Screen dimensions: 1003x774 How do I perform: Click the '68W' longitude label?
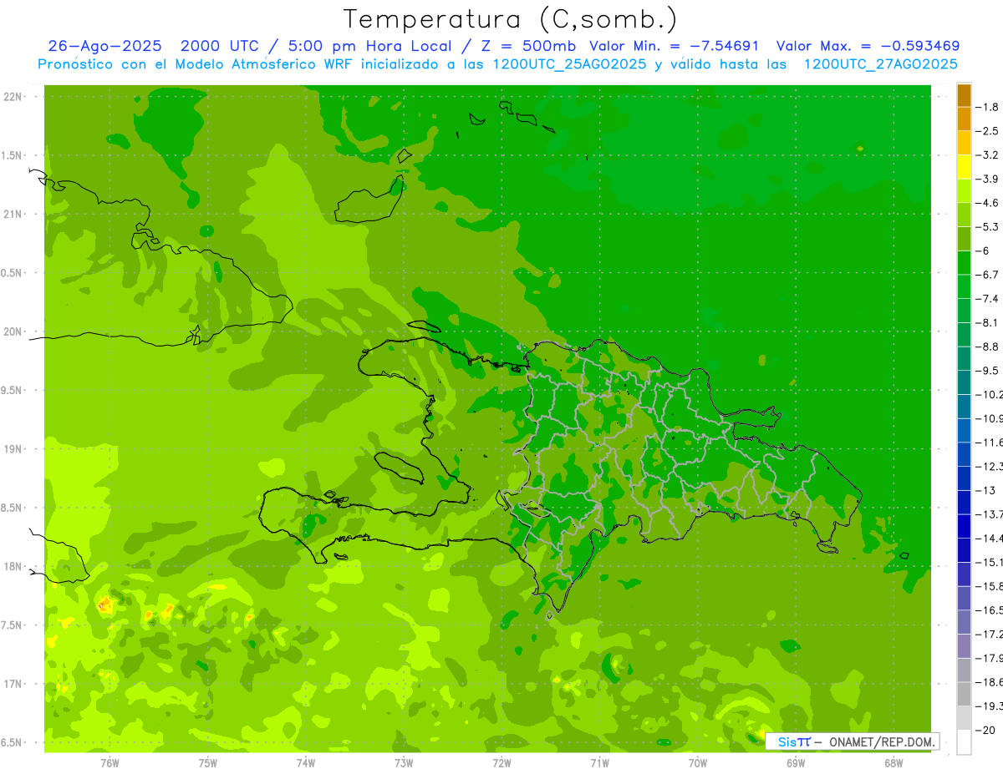894,762
